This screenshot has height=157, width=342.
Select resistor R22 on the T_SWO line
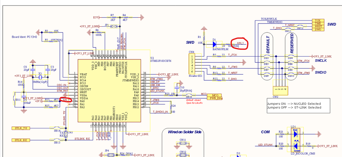219,80
